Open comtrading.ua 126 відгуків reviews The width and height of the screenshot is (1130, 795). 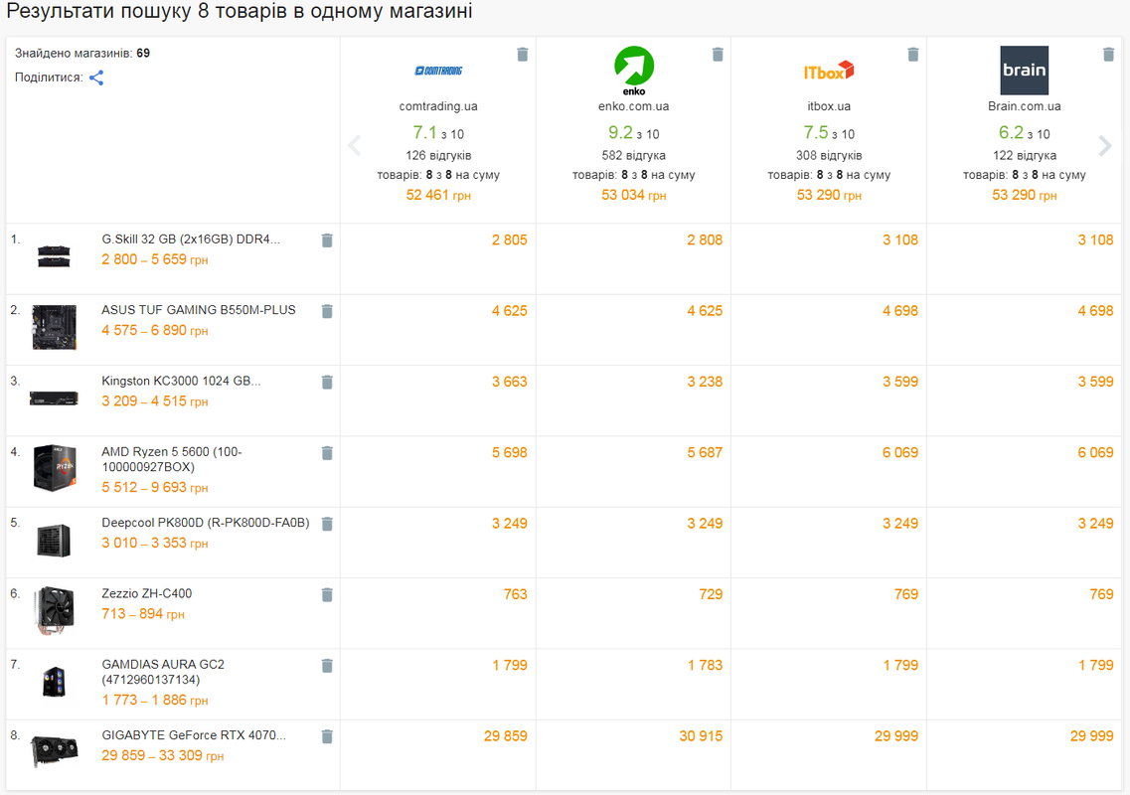coord(438,155)
